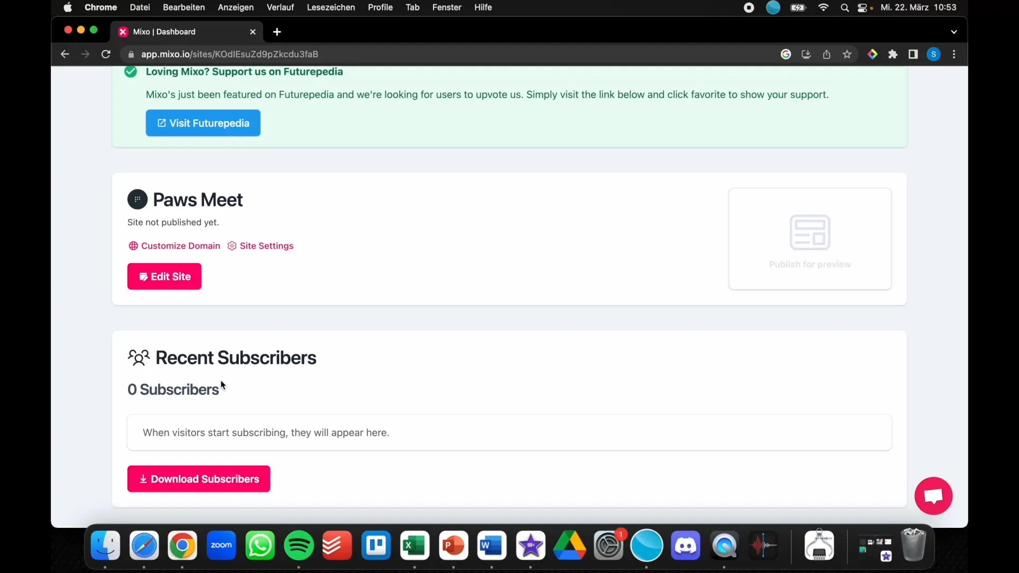Expand the Loving Mixo notification banner

click(244, 72)
